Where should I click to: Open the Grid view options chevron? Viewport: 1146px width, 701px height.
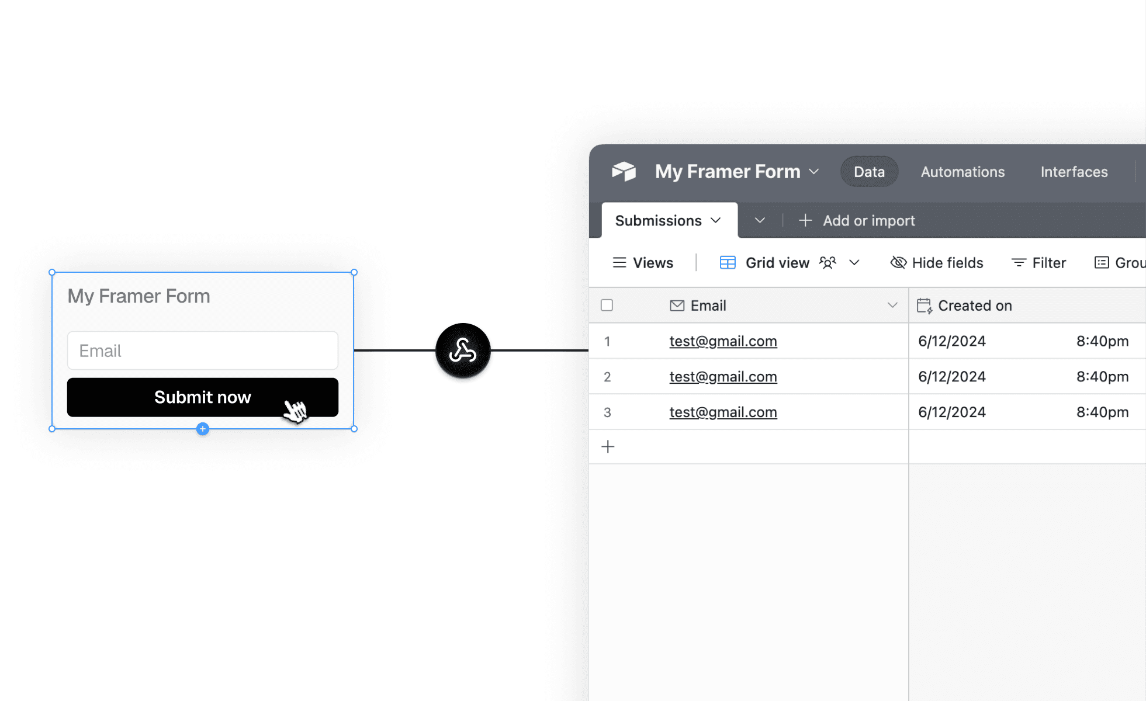854,263
